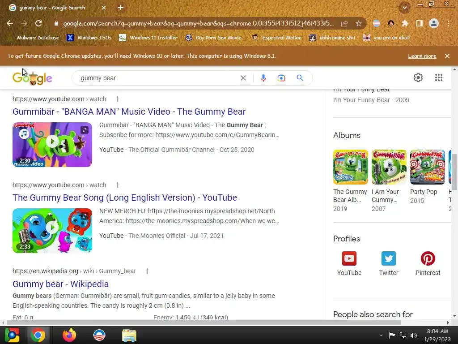The height and width of the screenshot is (344, 458).
Task: Open File Explorer from the taskbar
Action: click(129, 335)
